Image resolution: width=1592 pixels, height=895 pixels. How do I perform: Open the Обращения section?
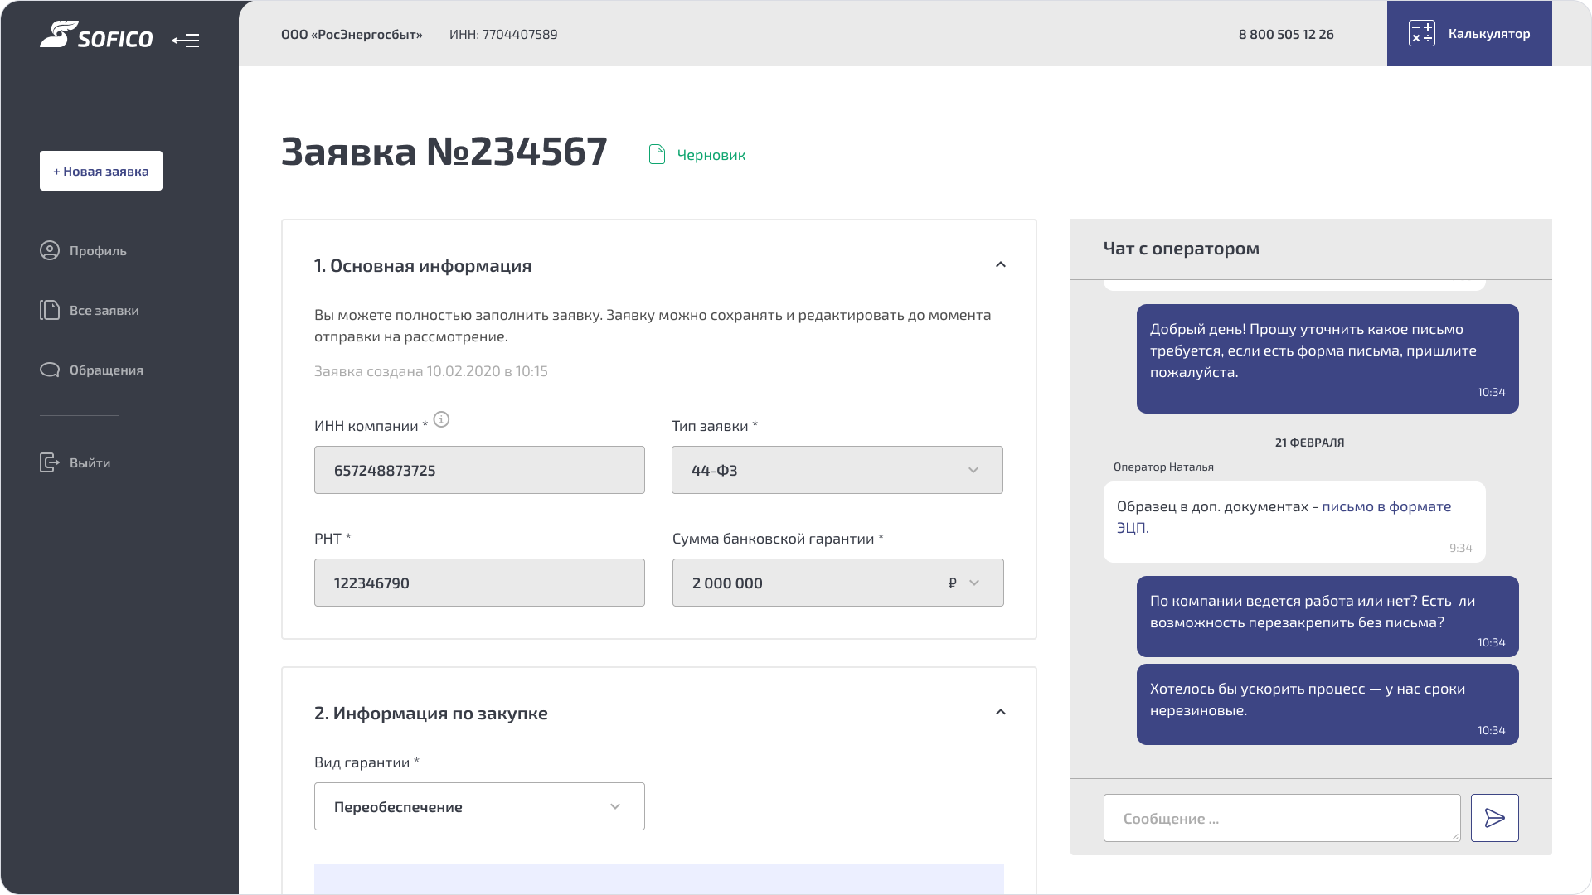(105, 370)
